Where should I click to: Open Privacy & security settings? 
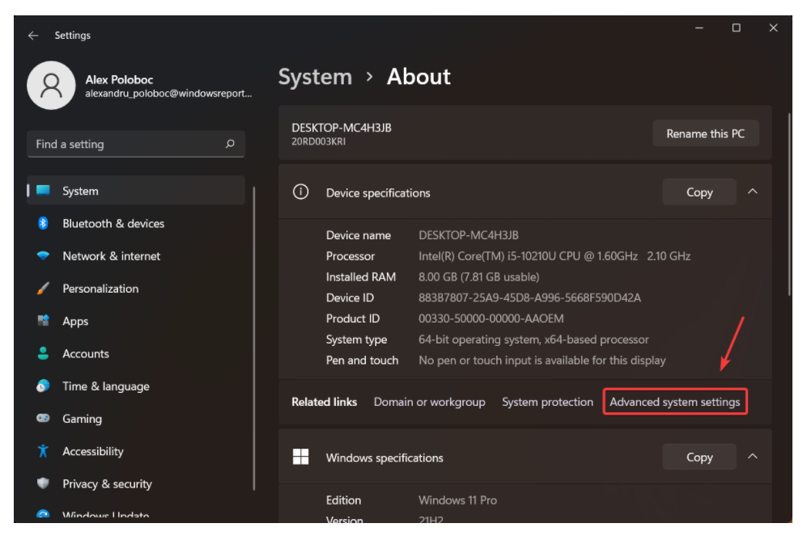pyautogui.click(x=106, y=483)
